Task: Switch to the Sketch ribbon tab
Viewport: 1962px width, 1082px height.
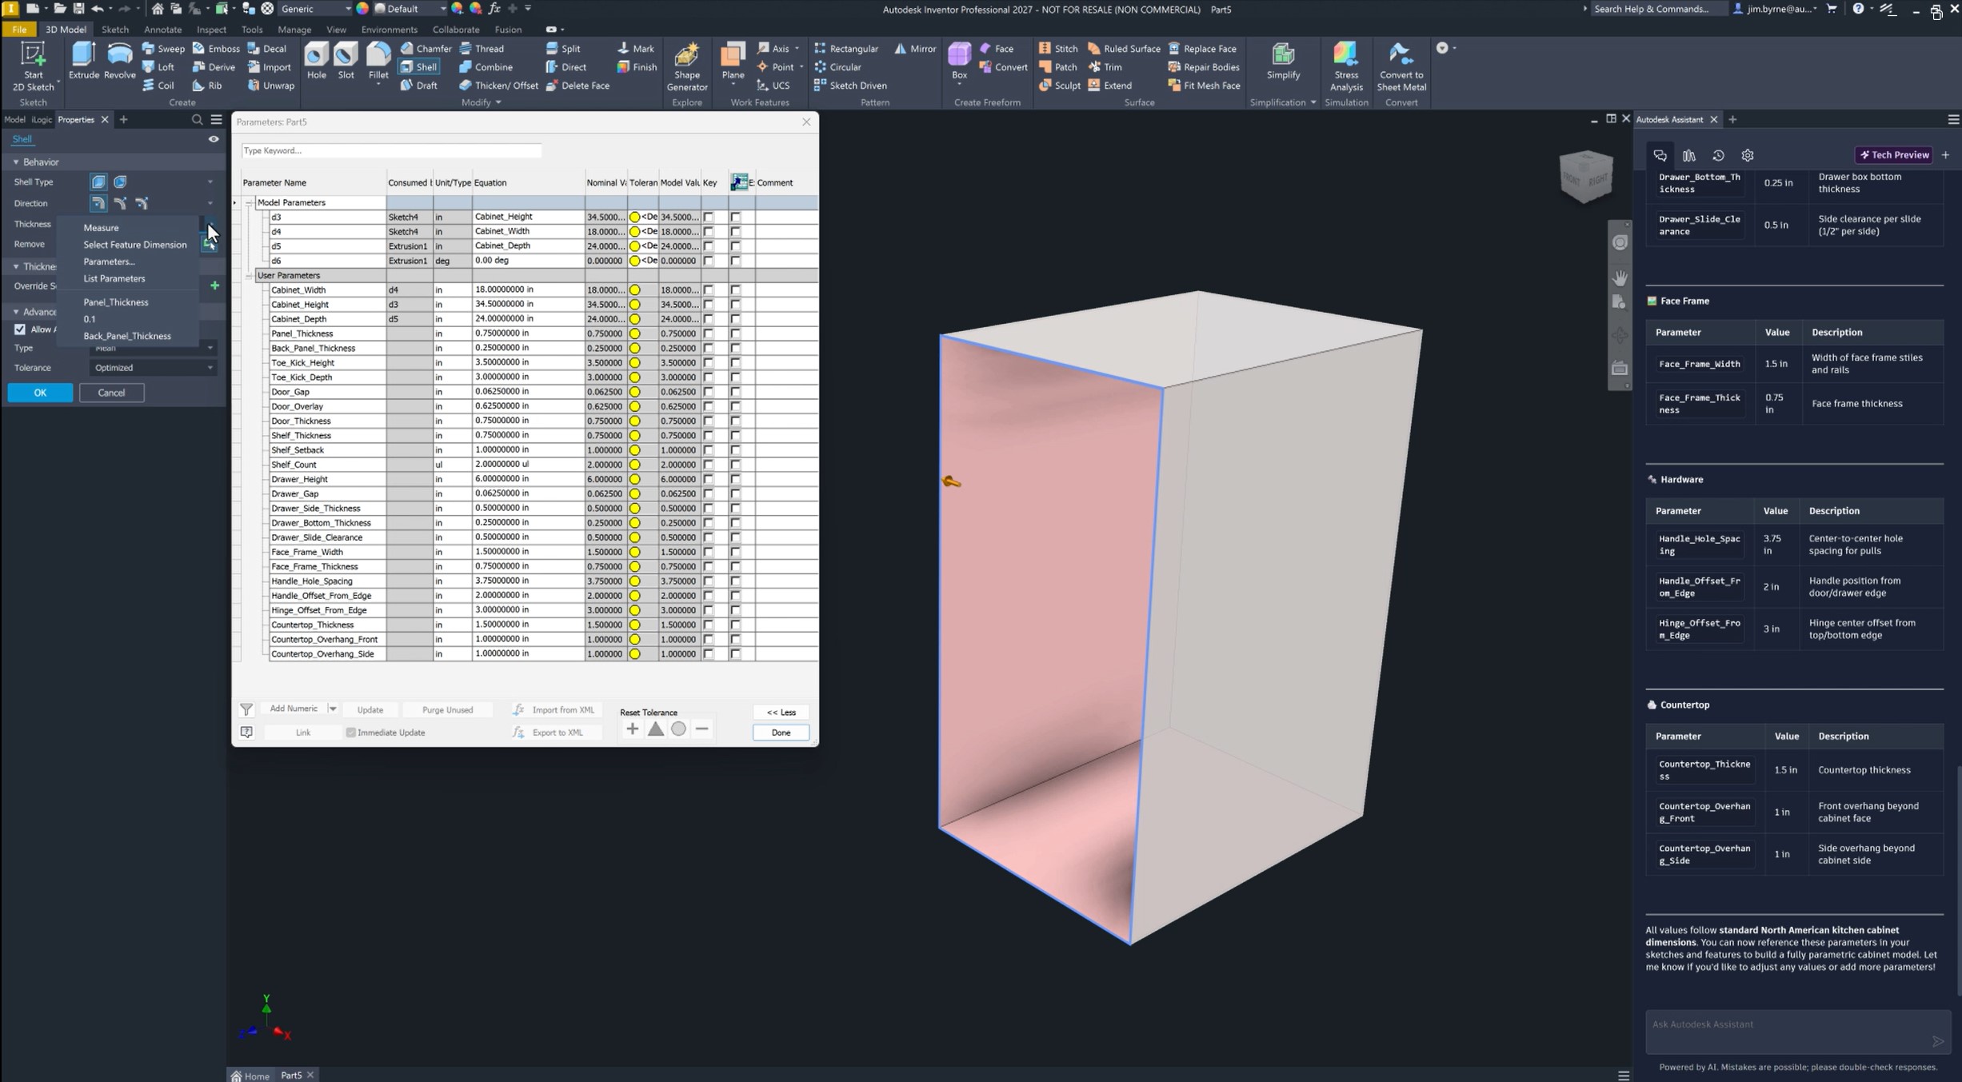Action: click(115, 30)
